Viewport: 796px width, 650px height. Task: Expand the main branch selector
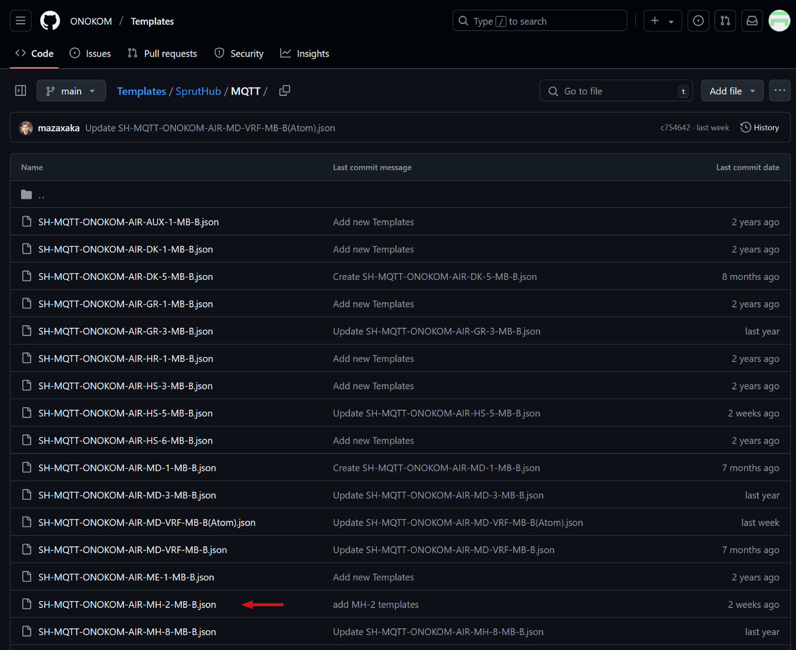tap(71, 91)
